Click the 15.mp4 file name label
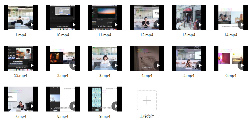This screenshot has height=120, width=251. click(21, 75)
